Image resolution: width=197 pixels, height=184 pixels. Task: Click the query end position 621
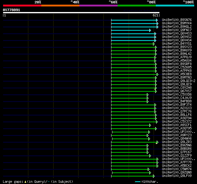pos(155,15)
